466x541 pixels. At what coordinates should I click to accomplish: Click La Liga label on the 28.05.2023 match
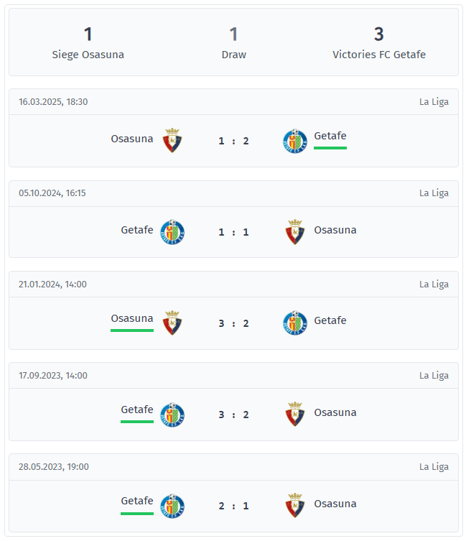434,466
